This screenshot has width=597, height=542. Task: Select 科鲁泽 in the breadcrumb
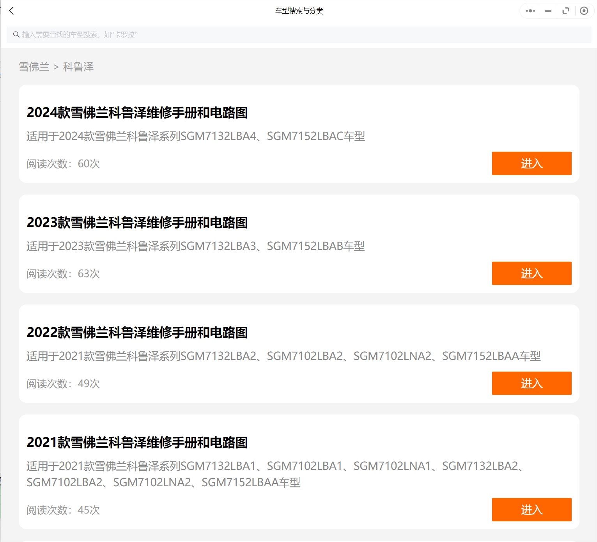(78, 67)
